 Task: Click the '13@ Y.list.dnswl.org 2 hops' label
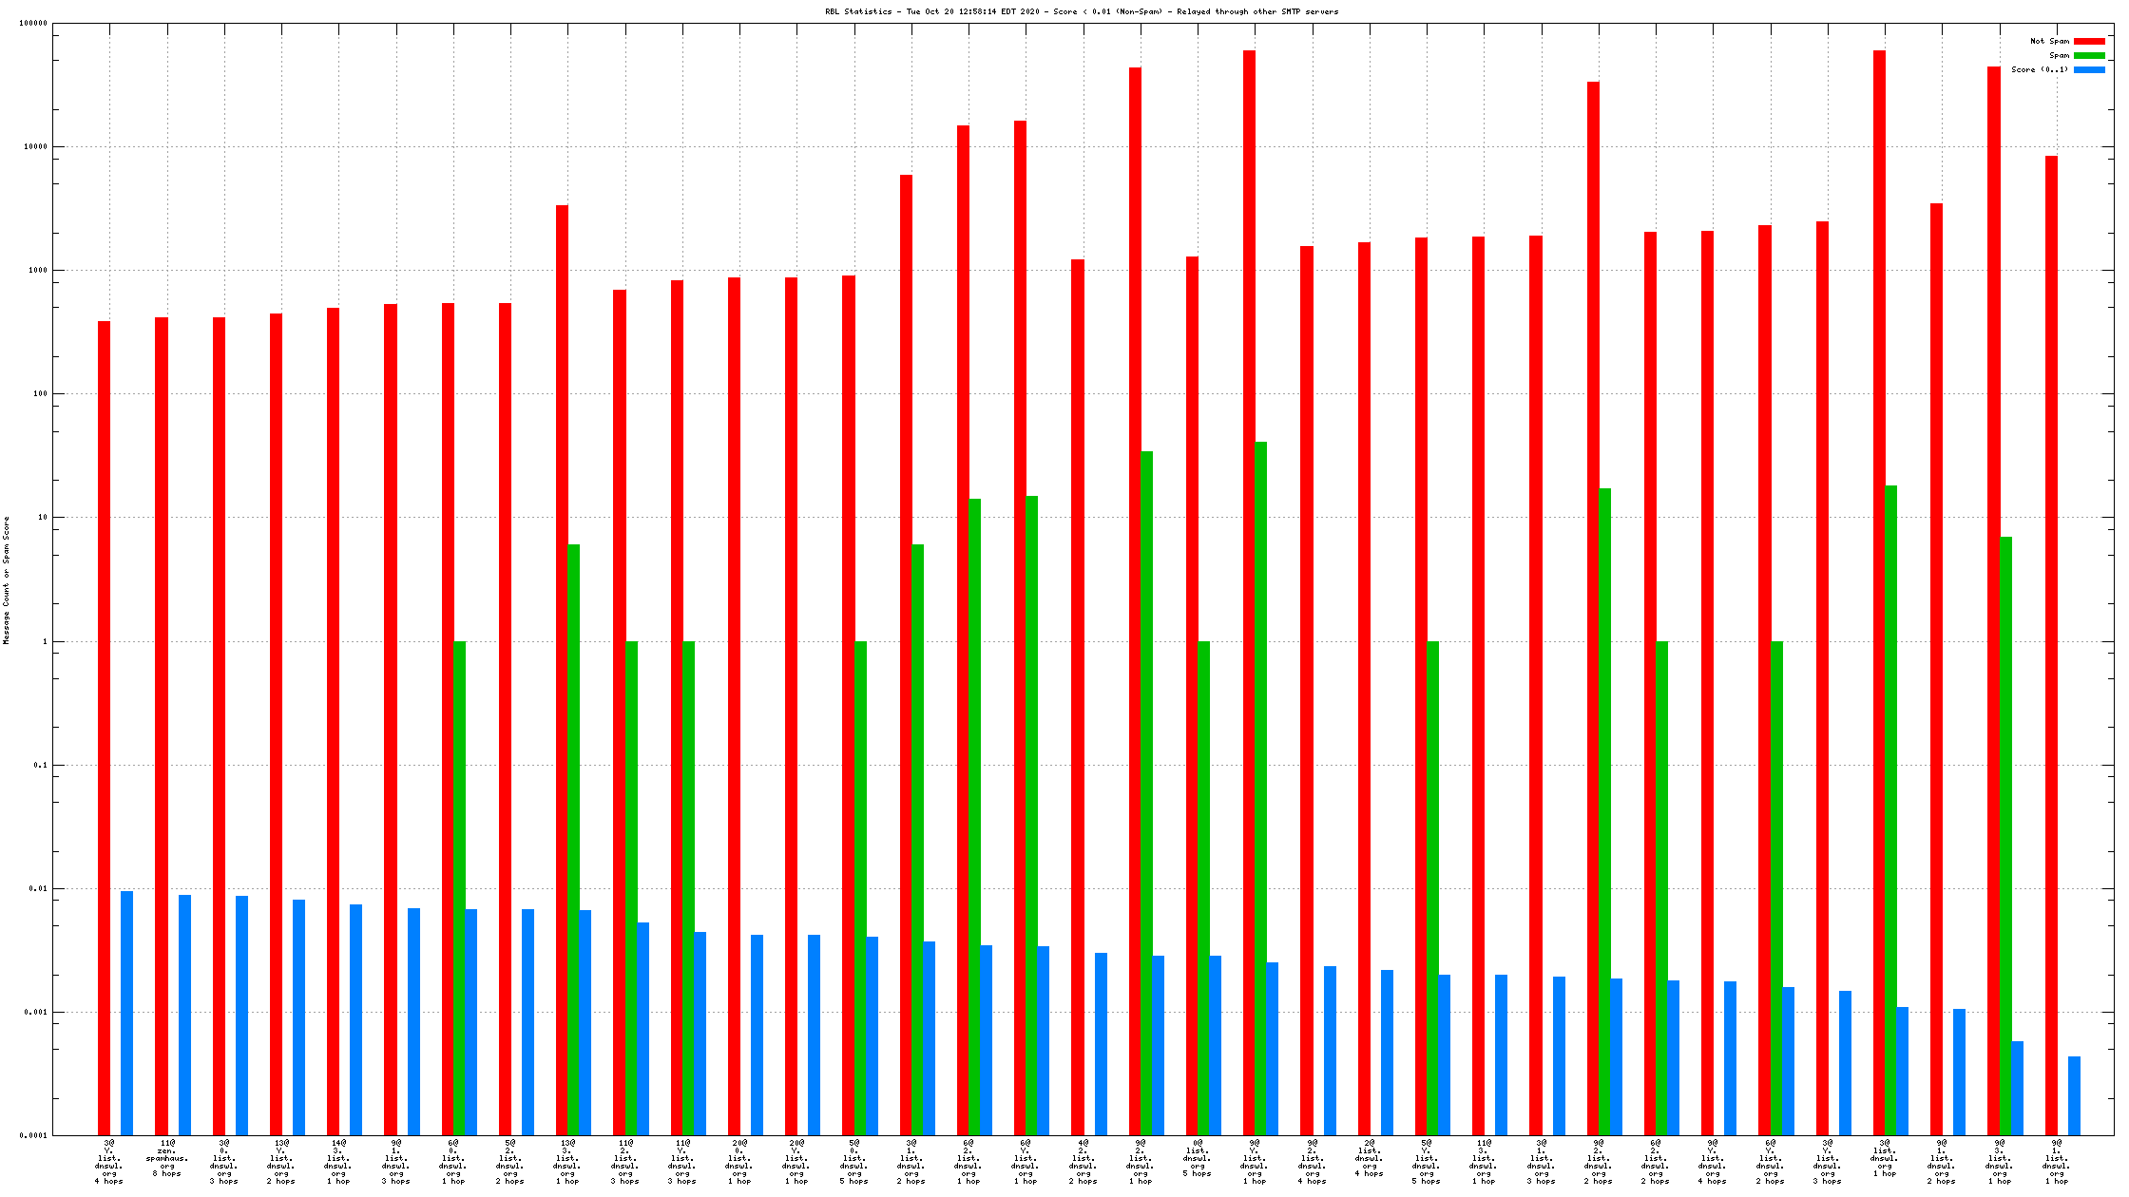(x=280, y=1162)
